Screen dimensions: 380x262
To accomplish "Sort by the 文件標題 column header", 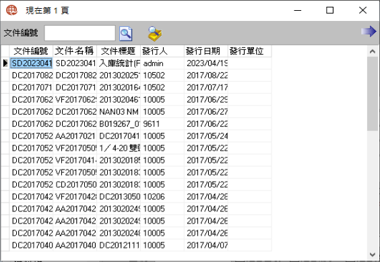I will (x=119, y=51).
